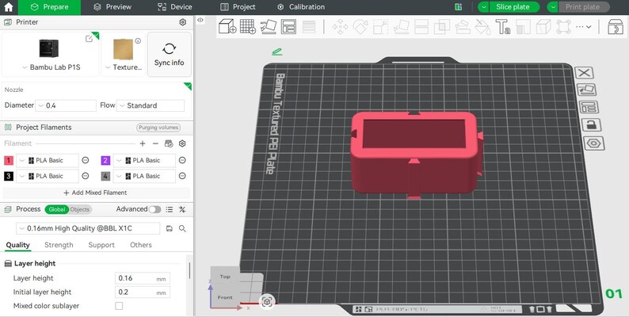
Task: Click the black filament 3 color swatch
Action: click(x=9, y=176)
